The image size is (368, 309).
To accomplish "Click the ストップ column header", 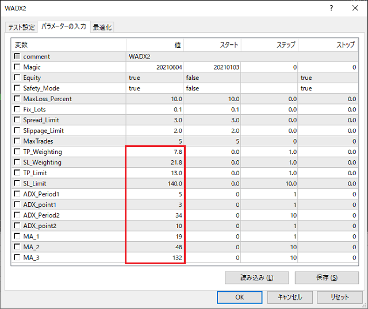I will (328, 45).
